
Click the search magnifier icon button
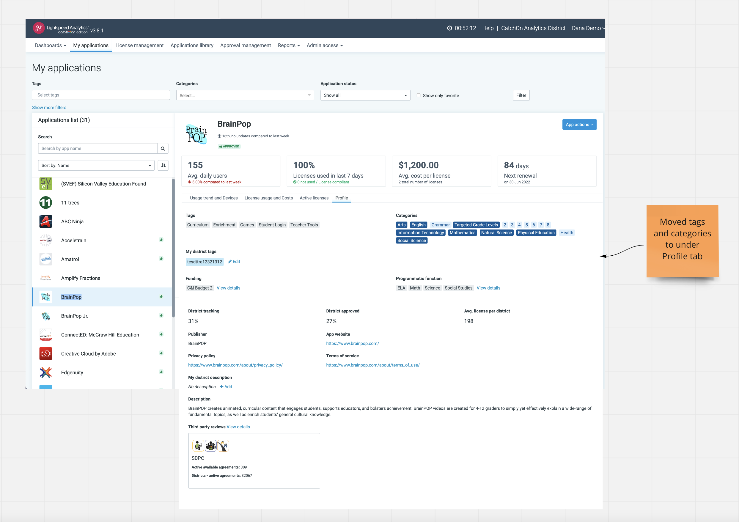163,148
